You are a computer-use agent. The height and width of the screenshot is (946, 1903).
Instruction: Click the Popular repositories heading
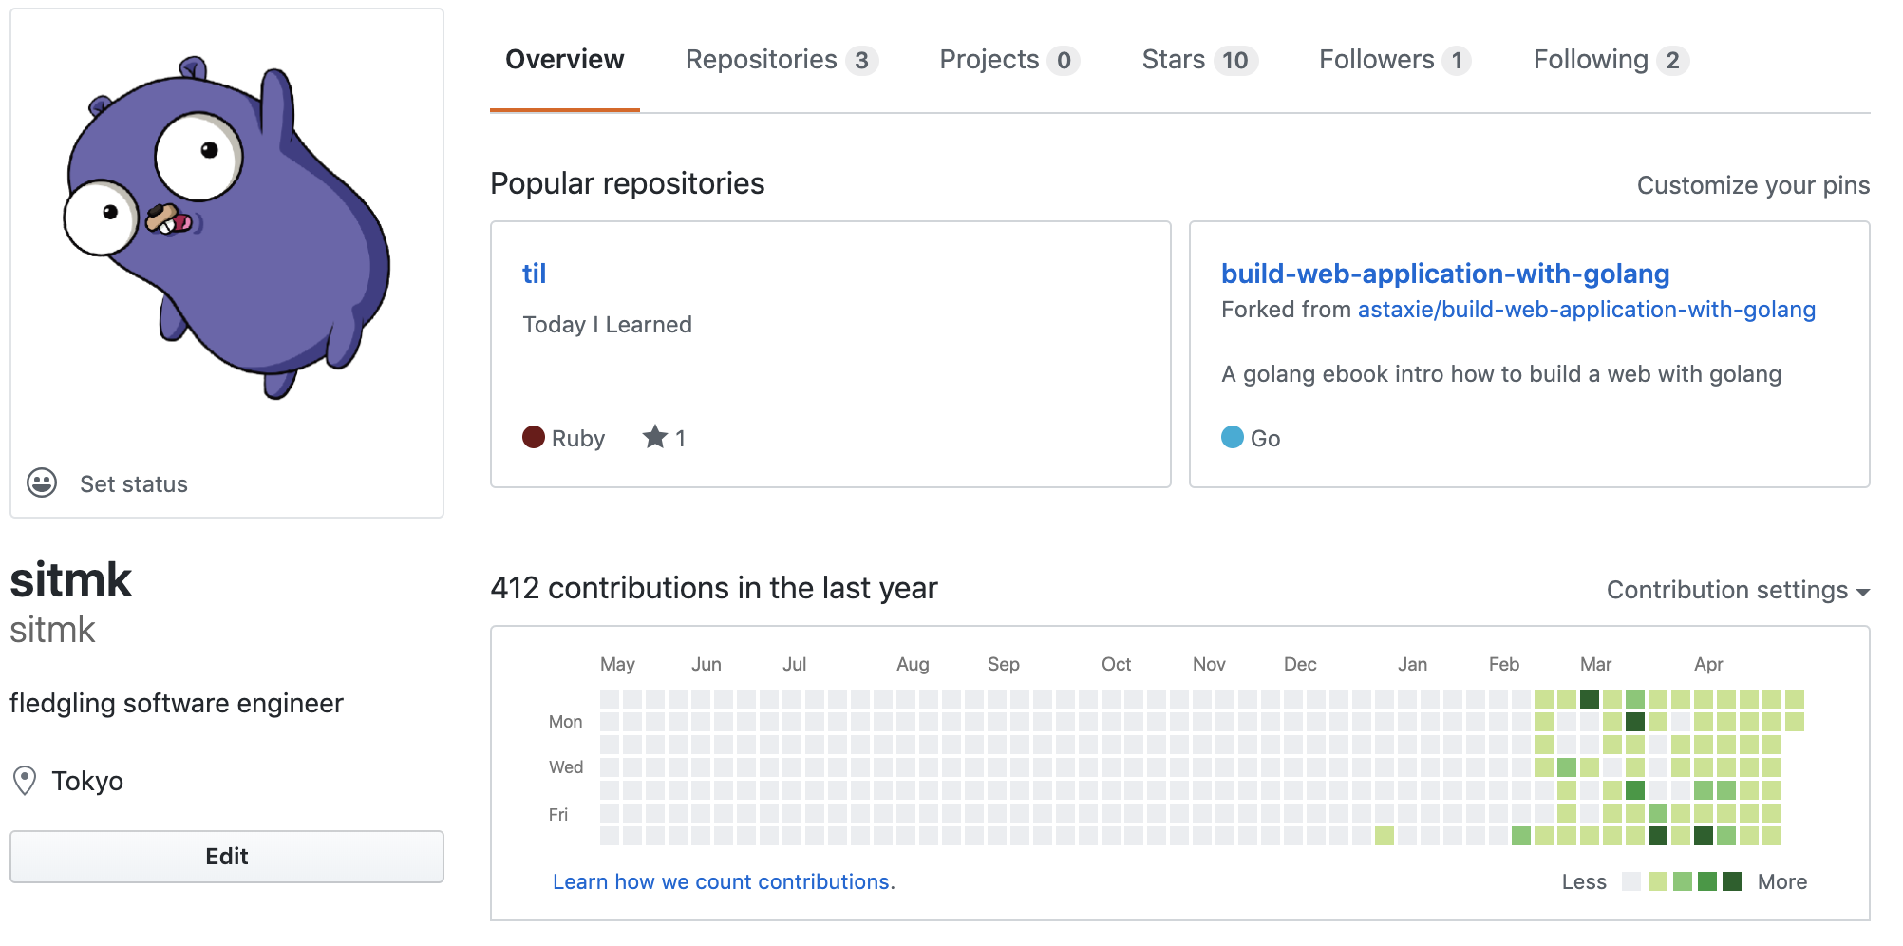pyautogui.click(x=628, y=183)
